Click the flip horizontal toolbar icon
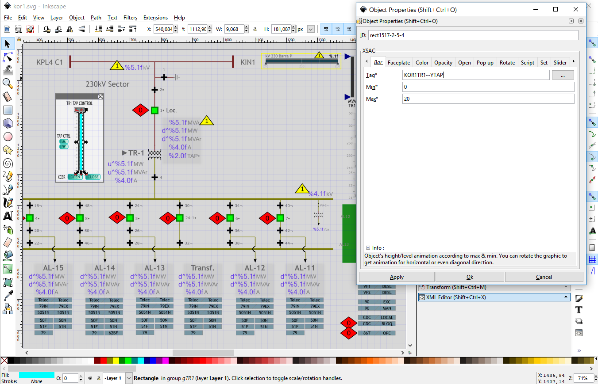This screenshot has height=384, width=598. point(69,29)
